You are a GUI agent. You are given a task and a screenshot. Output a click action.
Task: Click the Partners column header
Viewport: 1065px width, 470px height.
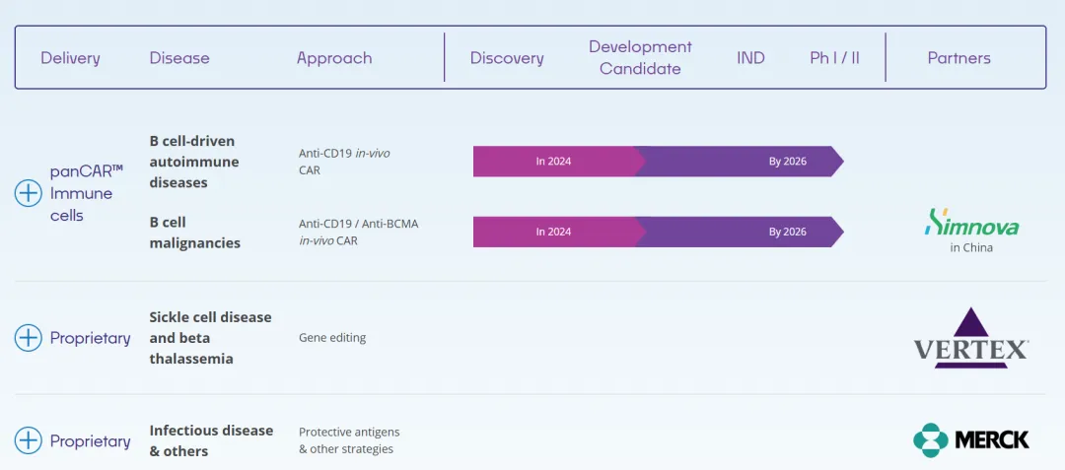(958, 58)
